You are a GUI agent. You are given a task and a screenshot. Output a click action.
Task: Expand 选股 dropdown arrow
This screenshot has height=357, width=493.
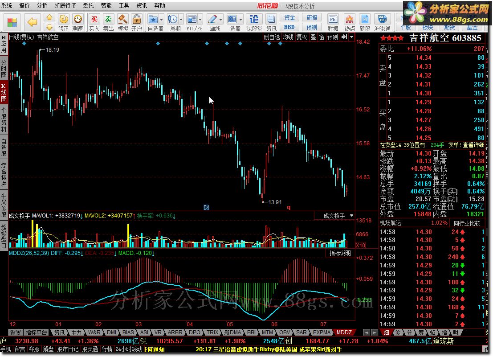pos(240,20)
